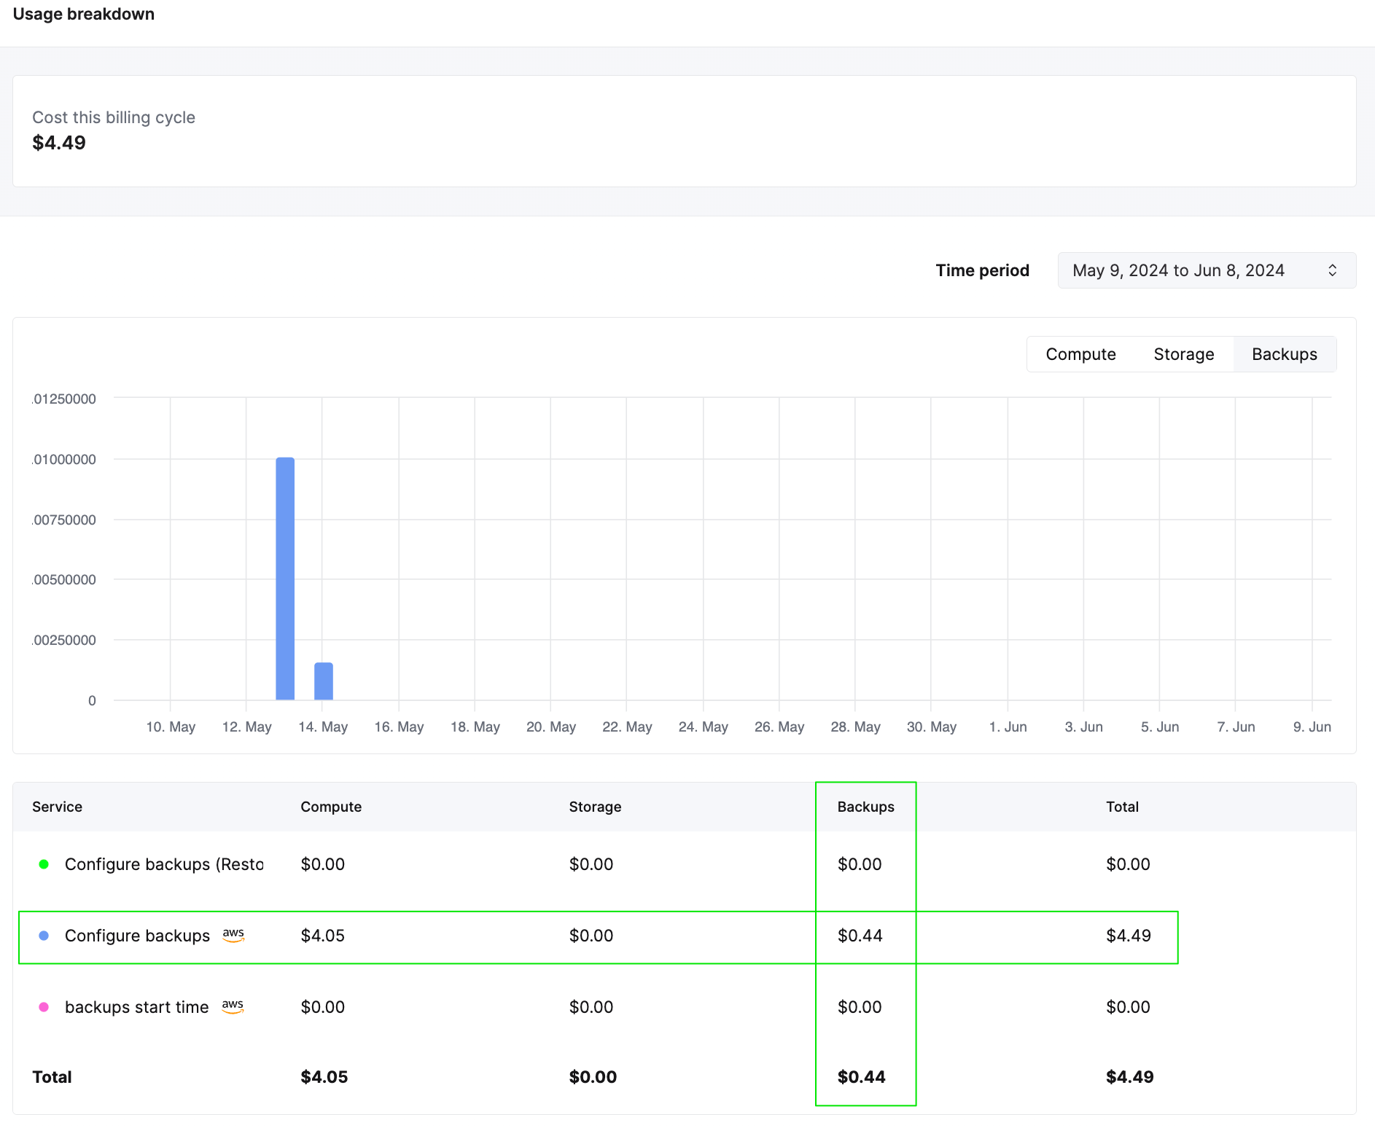Click the $4.05 Compute value for Configure backups

(x=322, y=936)
